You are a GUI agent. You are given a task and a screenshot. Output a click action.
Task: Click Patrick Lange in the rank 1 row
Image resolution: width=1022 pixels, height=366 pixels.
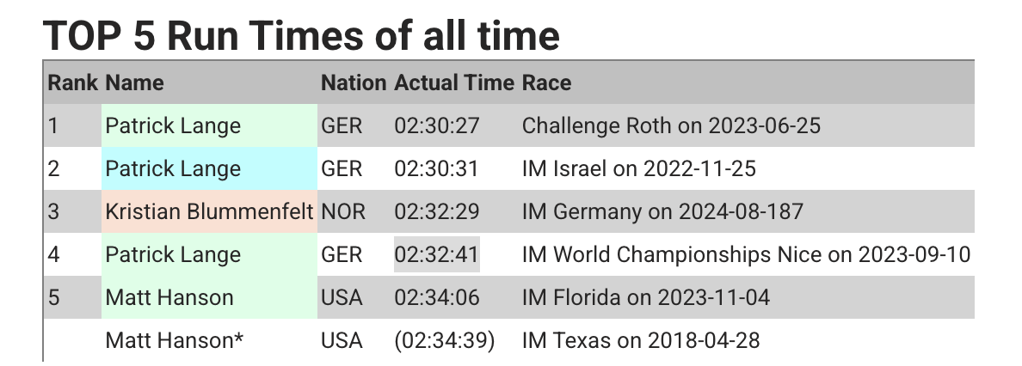[x=173, y=126]
